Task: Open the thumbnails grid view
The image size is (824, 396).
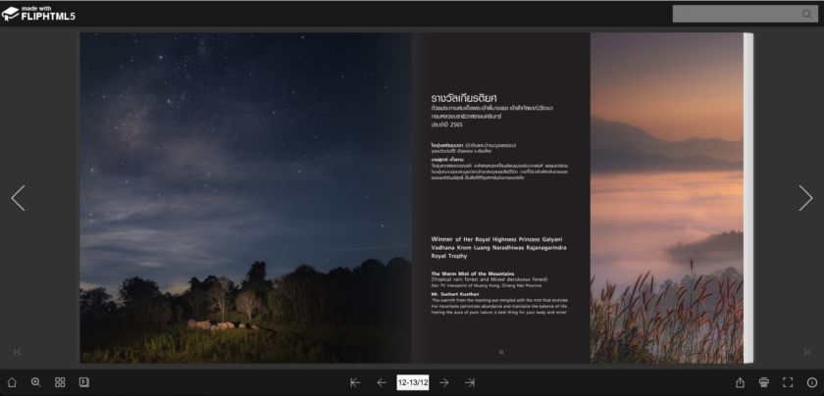Action: tap(60, 382)
